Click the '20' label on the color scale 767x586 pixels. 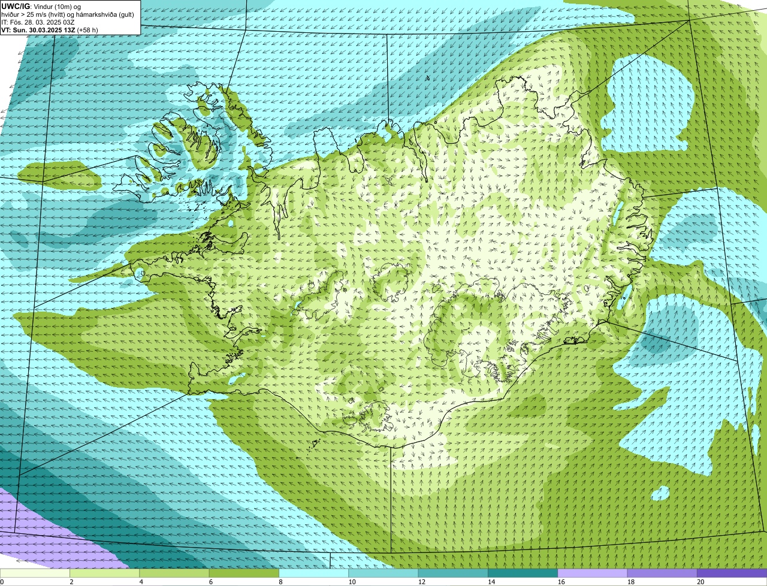[700, 582]
